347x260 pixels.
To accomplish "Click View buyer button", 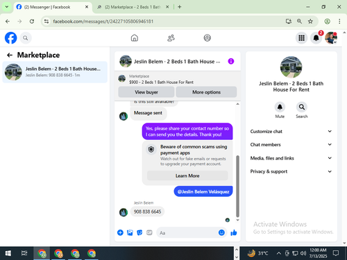I will pyautogui.click(x=146, y=92).
